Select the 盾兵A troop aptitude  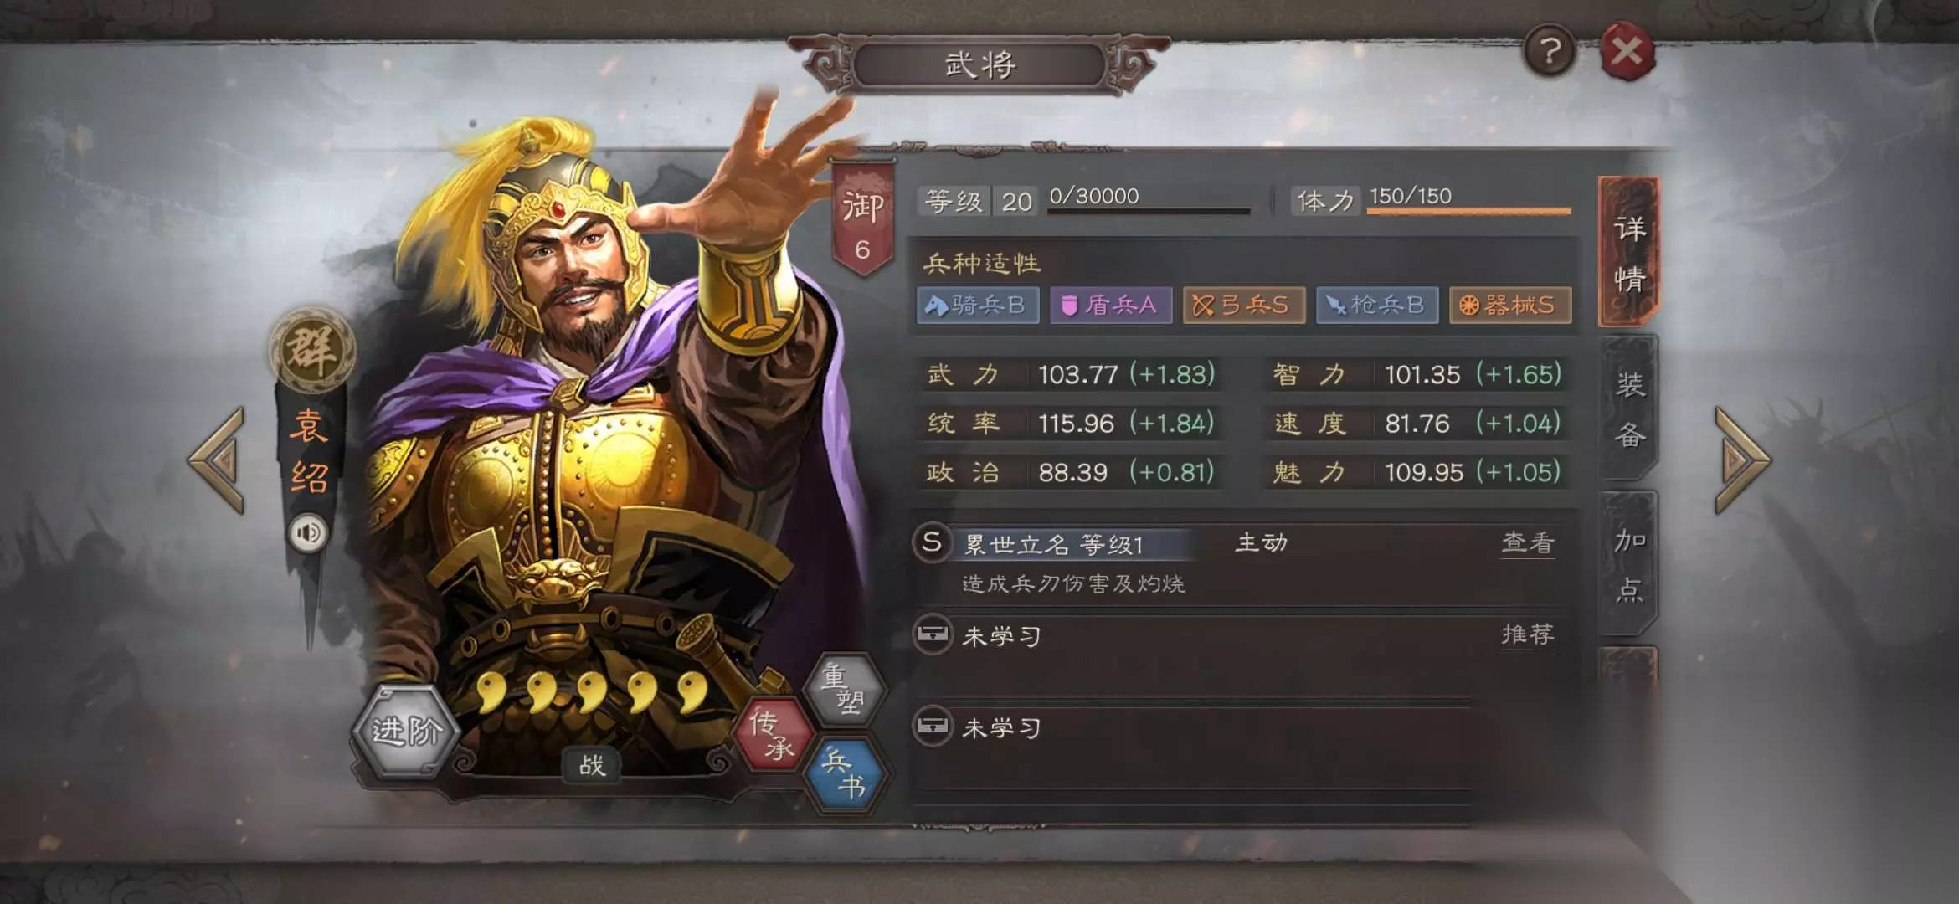click(1110, 305)
